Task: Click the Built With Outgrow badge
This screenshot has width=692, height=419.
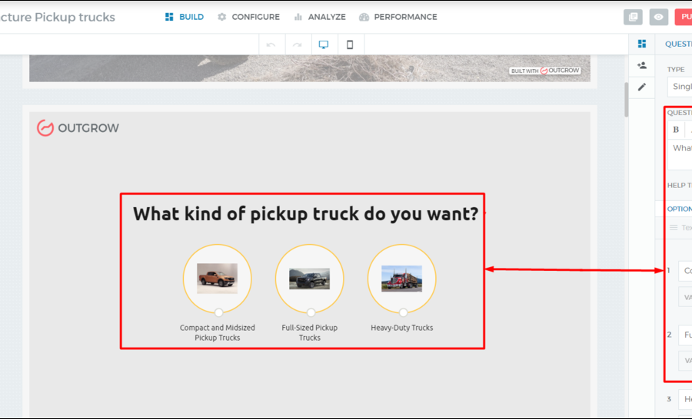Action: (x=544, y=71)
